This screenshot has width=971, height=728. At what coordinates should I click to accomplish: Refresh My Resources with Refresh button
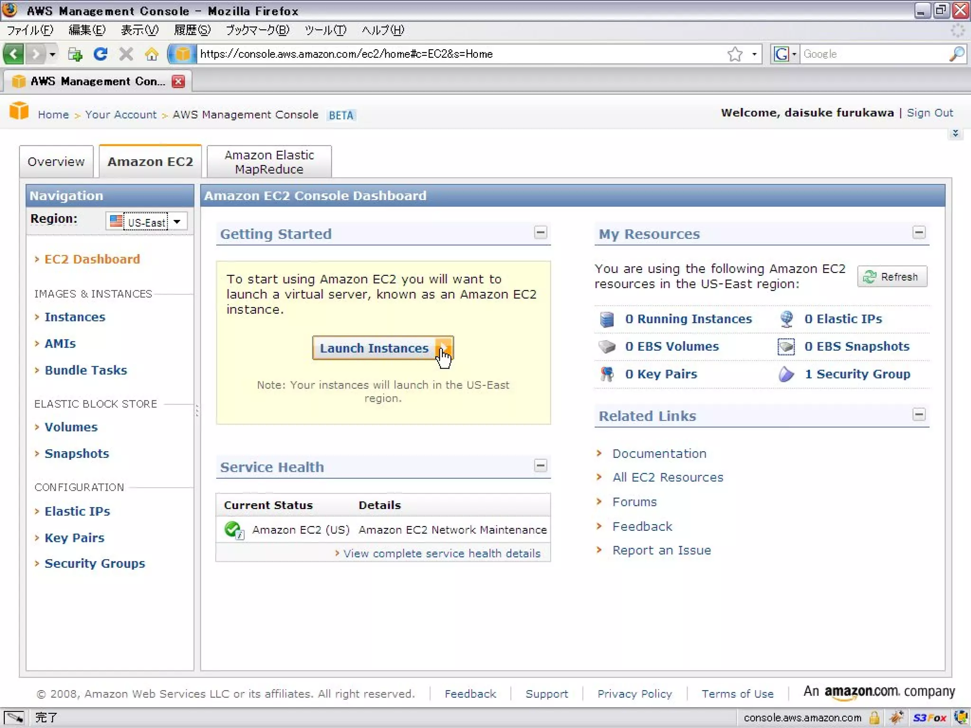[892, 277]
